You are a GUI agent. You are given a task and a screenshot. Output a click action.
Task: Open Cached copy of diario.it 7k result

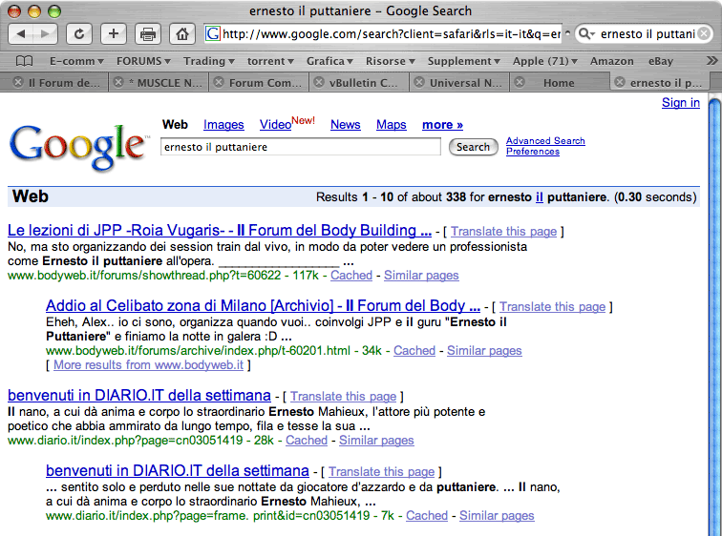427,516
